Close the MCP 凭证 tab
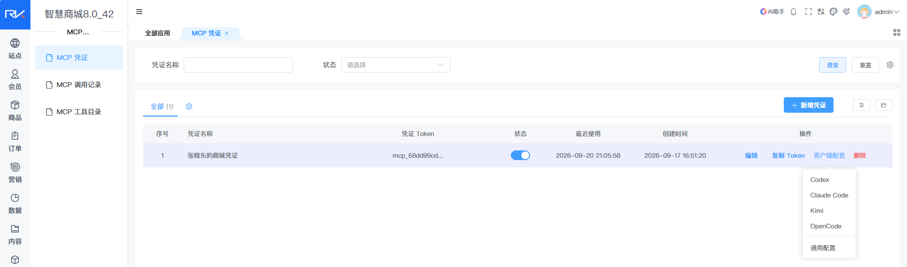The height and width of the screenshot is (267, 907). (227, 33)
